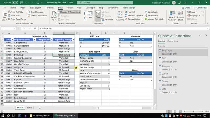The width and height of the screenshot is (210, 118).
Task: Open Queries pane options dropdown
Action: (x=200, y=35)
